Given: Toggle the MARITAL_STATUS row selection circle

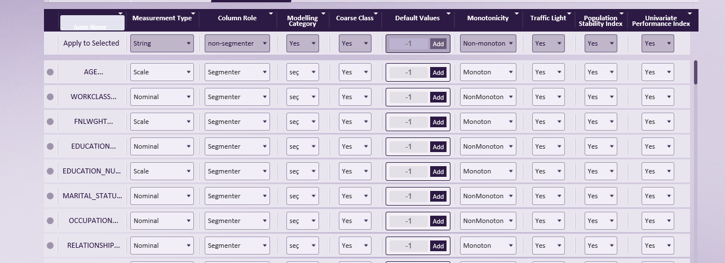Looking at the screenshot, I should [x=50, y=196].
